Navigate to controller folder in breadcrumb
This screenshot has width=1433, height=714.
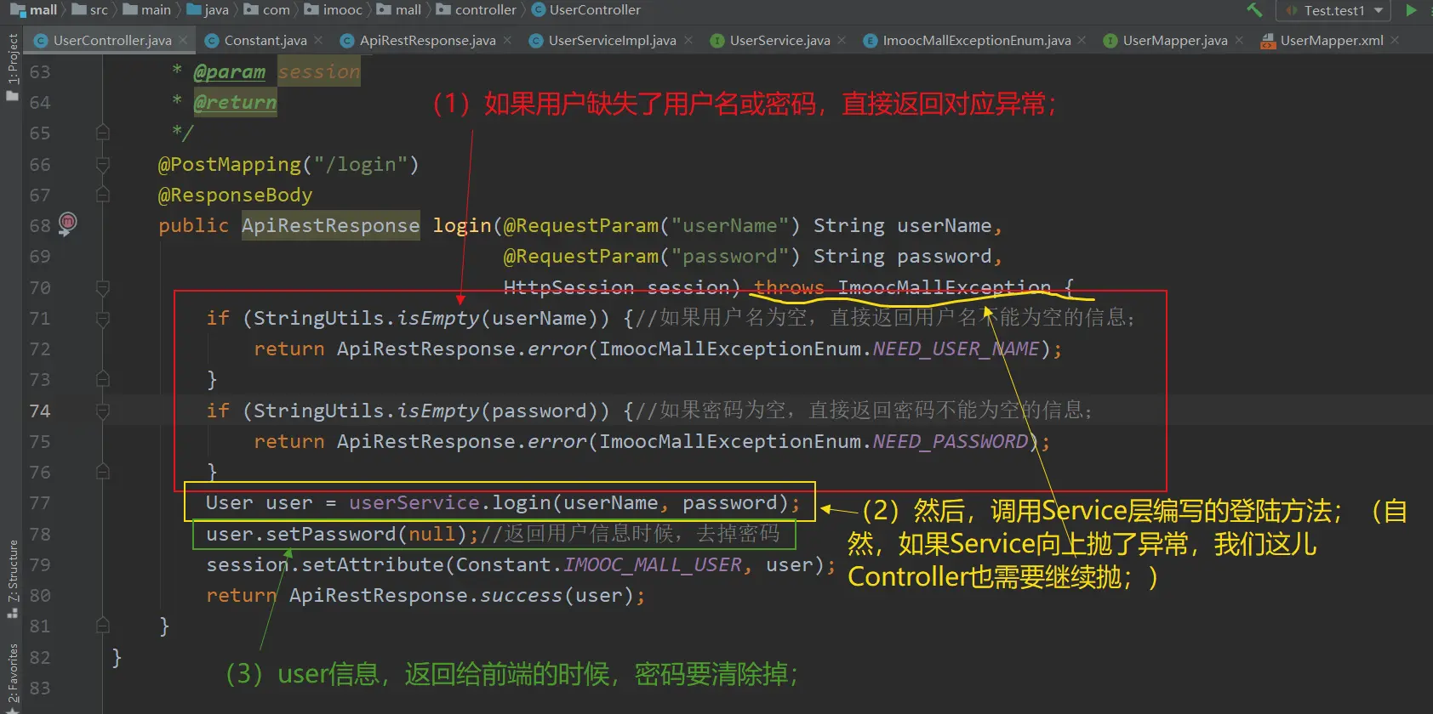pos(485,10)
